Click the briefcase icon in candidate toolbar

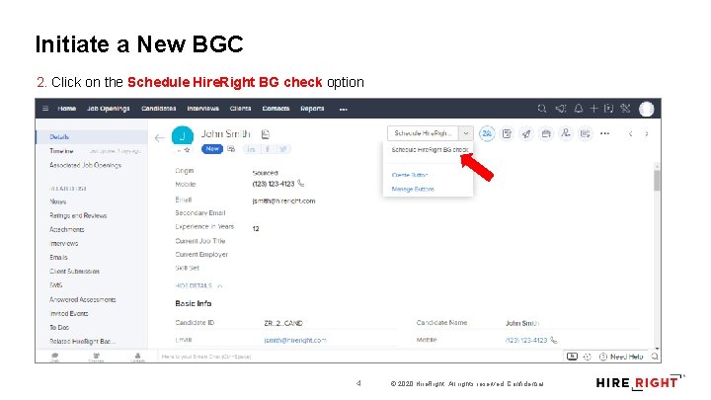tap(546, 133)
